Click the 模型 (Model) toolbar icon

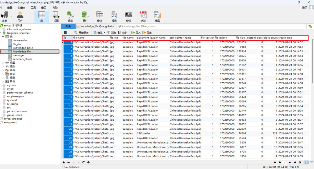[157, 17]
